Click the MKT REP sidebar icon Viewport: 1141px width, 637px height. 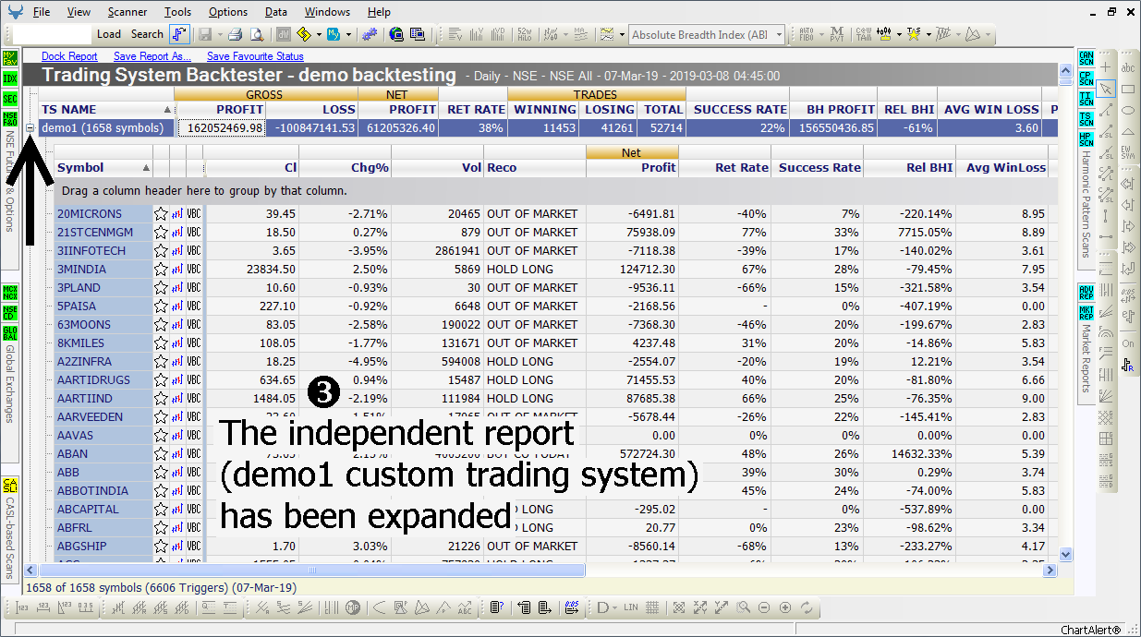1086,312
